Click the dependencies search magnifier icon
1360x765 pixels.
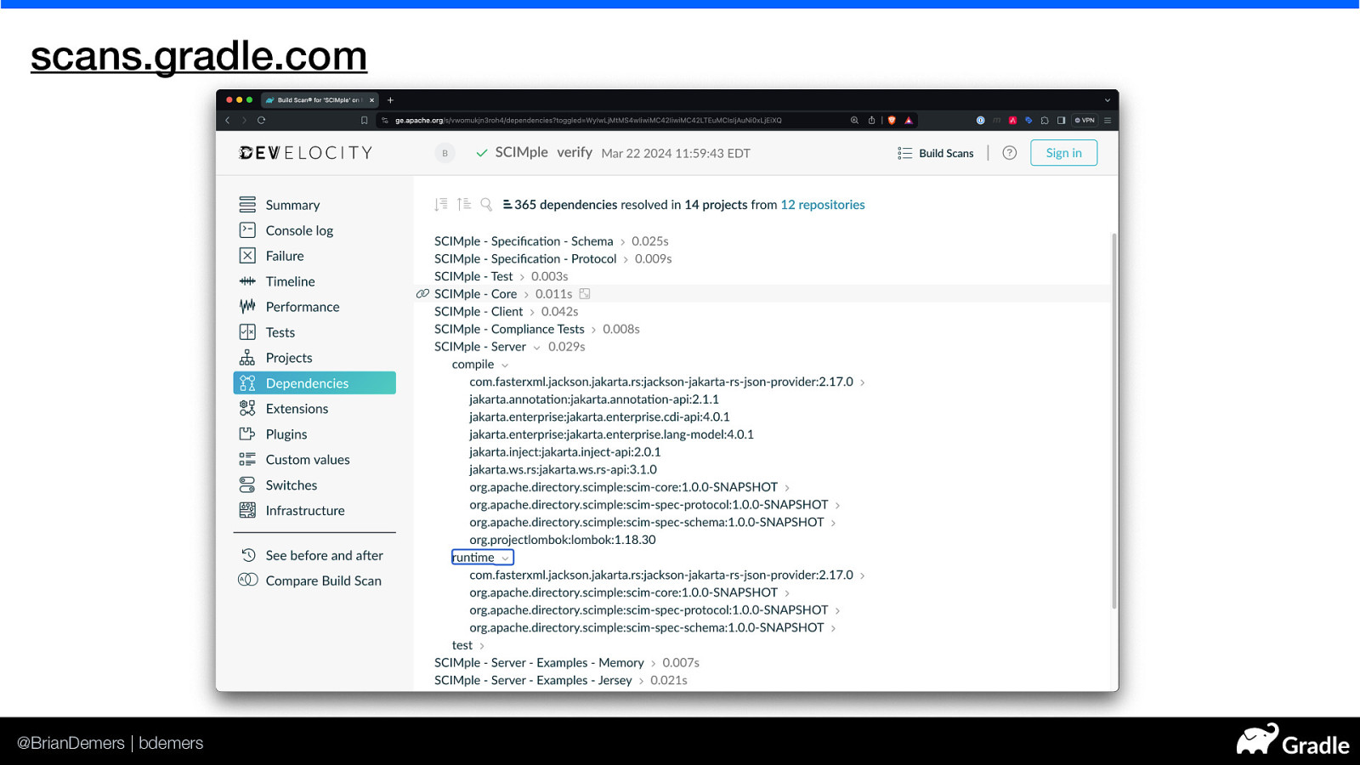pyautogui.click(x=486, y=204)
